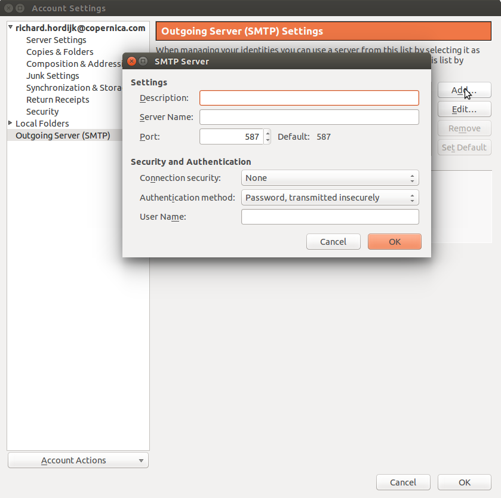Open the Junk Settings page
The height and width of the screenshot is (498, 501).
tap(53, 75)
